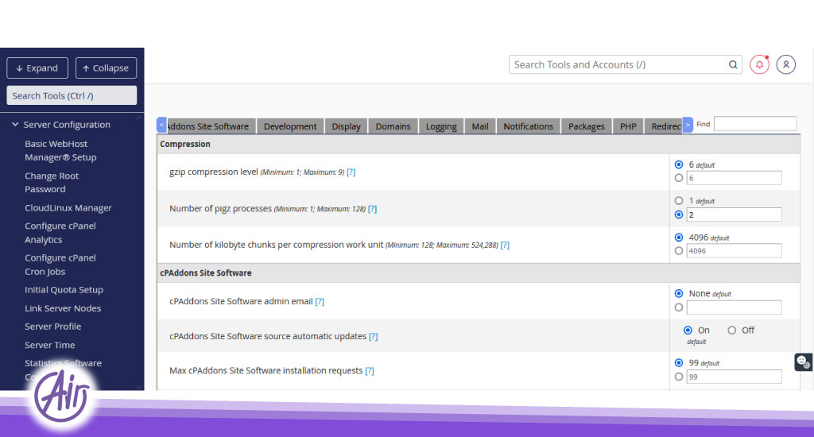Open the feedback chat widget icon

(x=803, y=362)
